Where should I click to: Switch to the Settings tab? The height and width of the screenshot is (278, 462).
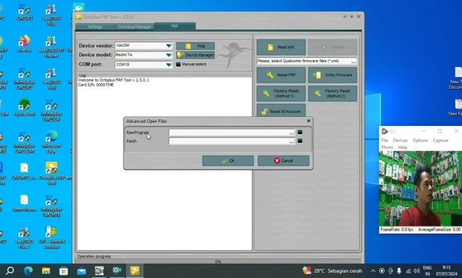coord(95,27)
